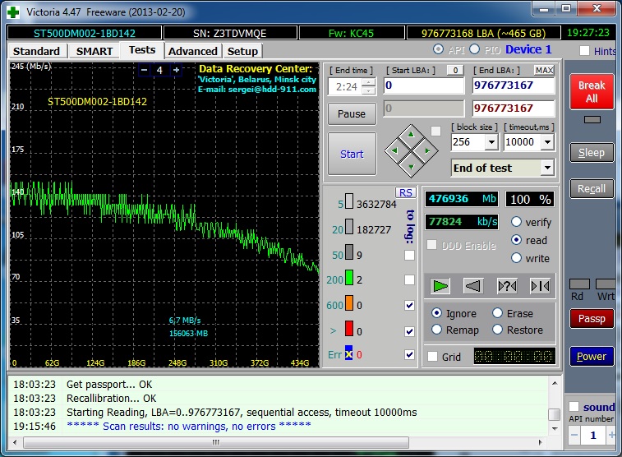Click the minus icon above the graph
This screenshot has height=457, width=622.
(145, 70)
